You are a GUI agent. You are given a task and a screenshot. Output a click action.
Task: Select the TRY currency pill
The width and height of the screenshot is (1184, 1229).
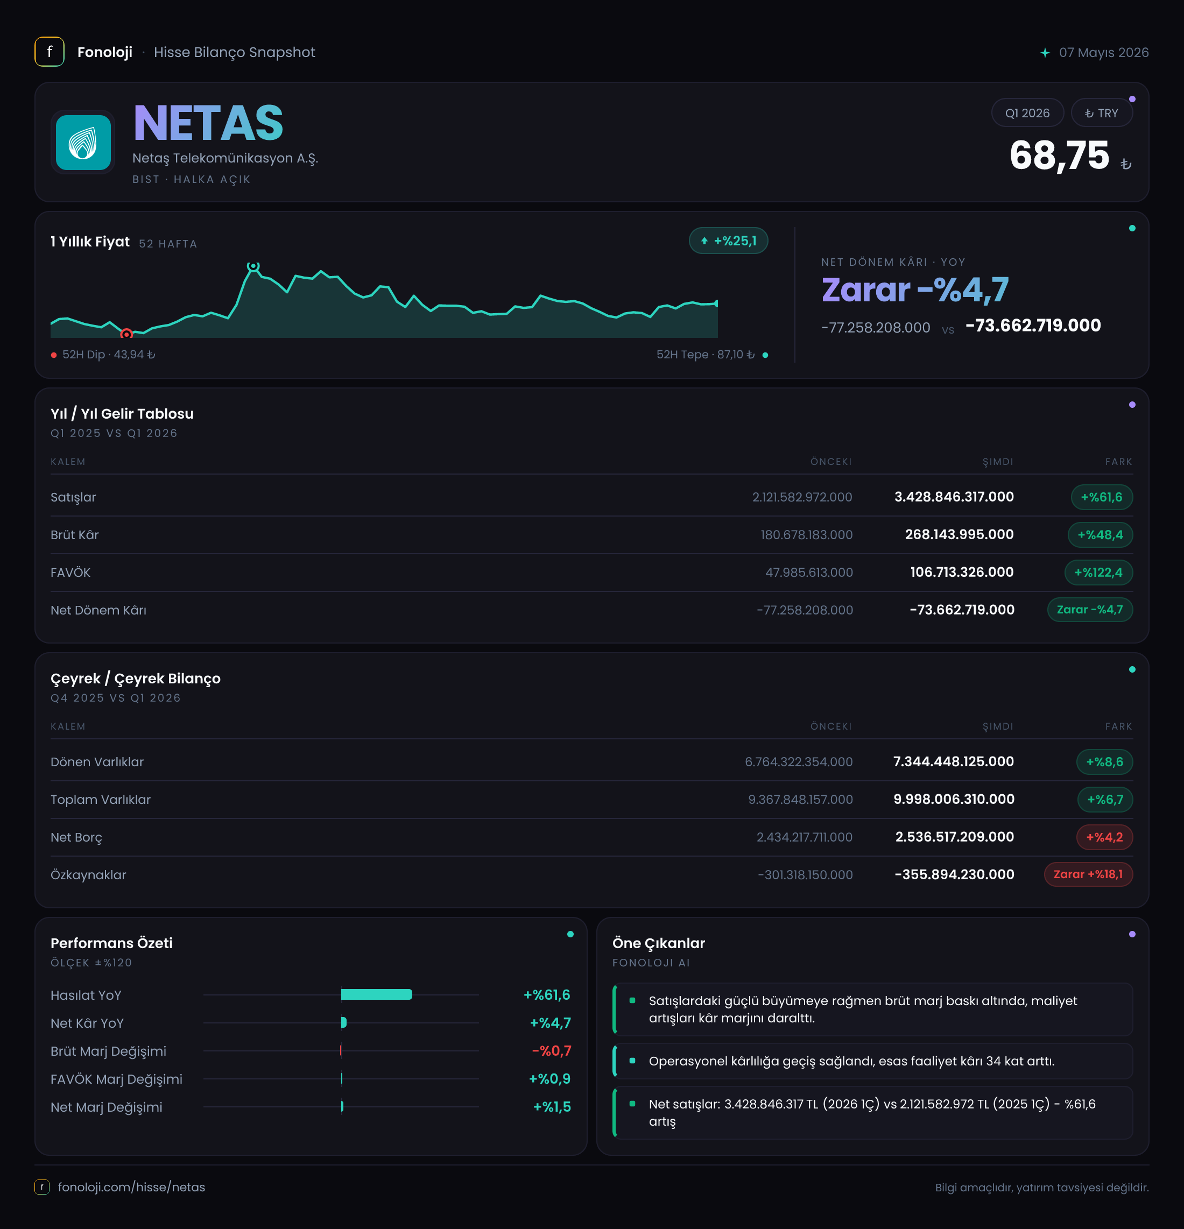pos(1101,113)
